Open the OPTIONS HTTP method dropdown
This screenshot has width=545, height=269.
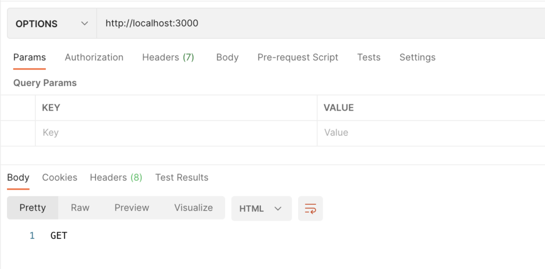(x=52, y=23)
